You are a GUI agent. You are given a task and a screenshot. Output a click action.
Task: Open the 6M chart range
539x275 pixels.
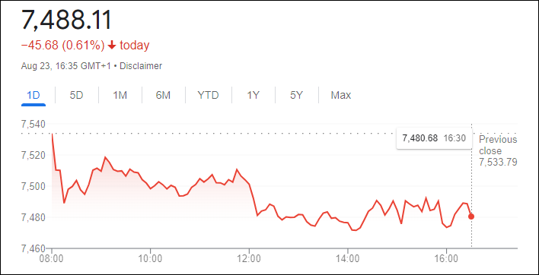[x=163, y=95]
